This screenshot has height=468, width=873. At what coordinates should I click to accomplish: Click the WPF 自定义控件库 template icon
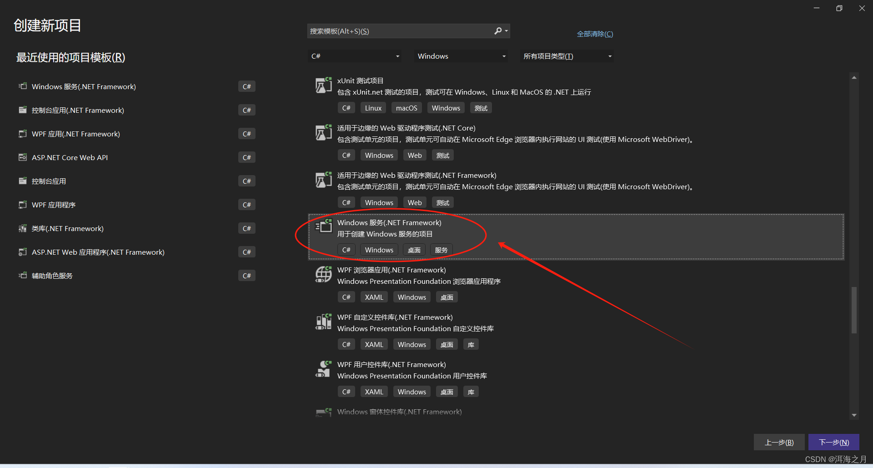(x=323, y=322)
